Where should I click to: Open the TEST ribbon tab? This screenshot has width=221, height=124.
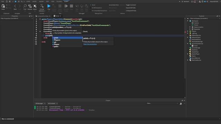click(48, 1)
